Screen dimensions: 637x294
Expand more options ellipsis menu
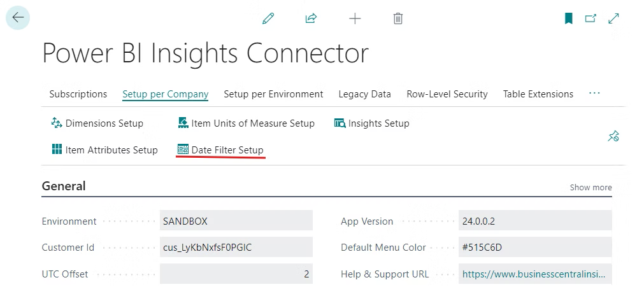tap(594, 94)
